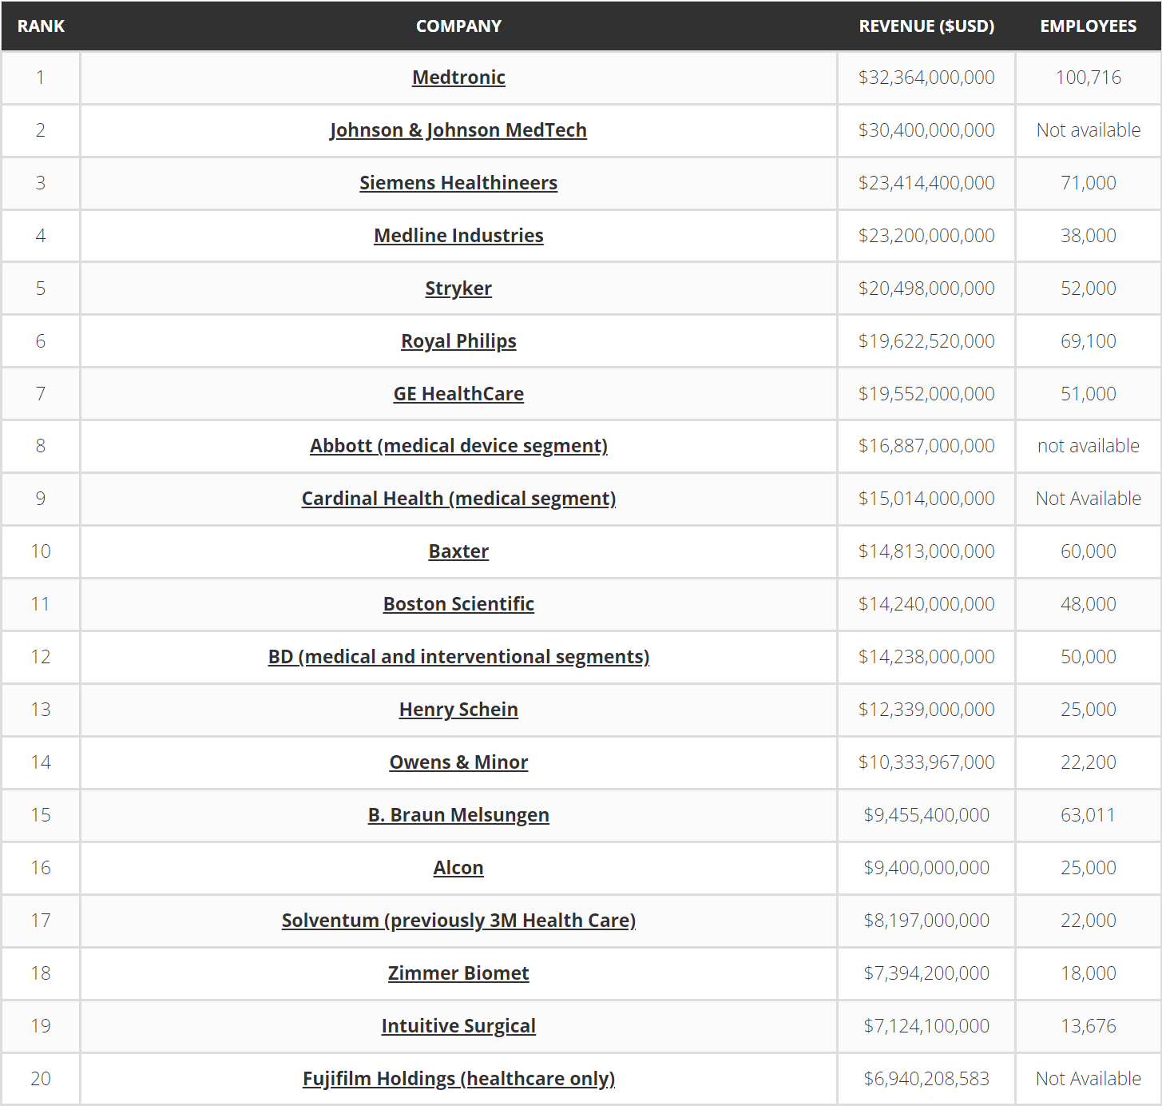Viewport: 1162px width, 1106px height.
Task: Select revenue value $14,238,000,000
Action: (x=926, y=657)
